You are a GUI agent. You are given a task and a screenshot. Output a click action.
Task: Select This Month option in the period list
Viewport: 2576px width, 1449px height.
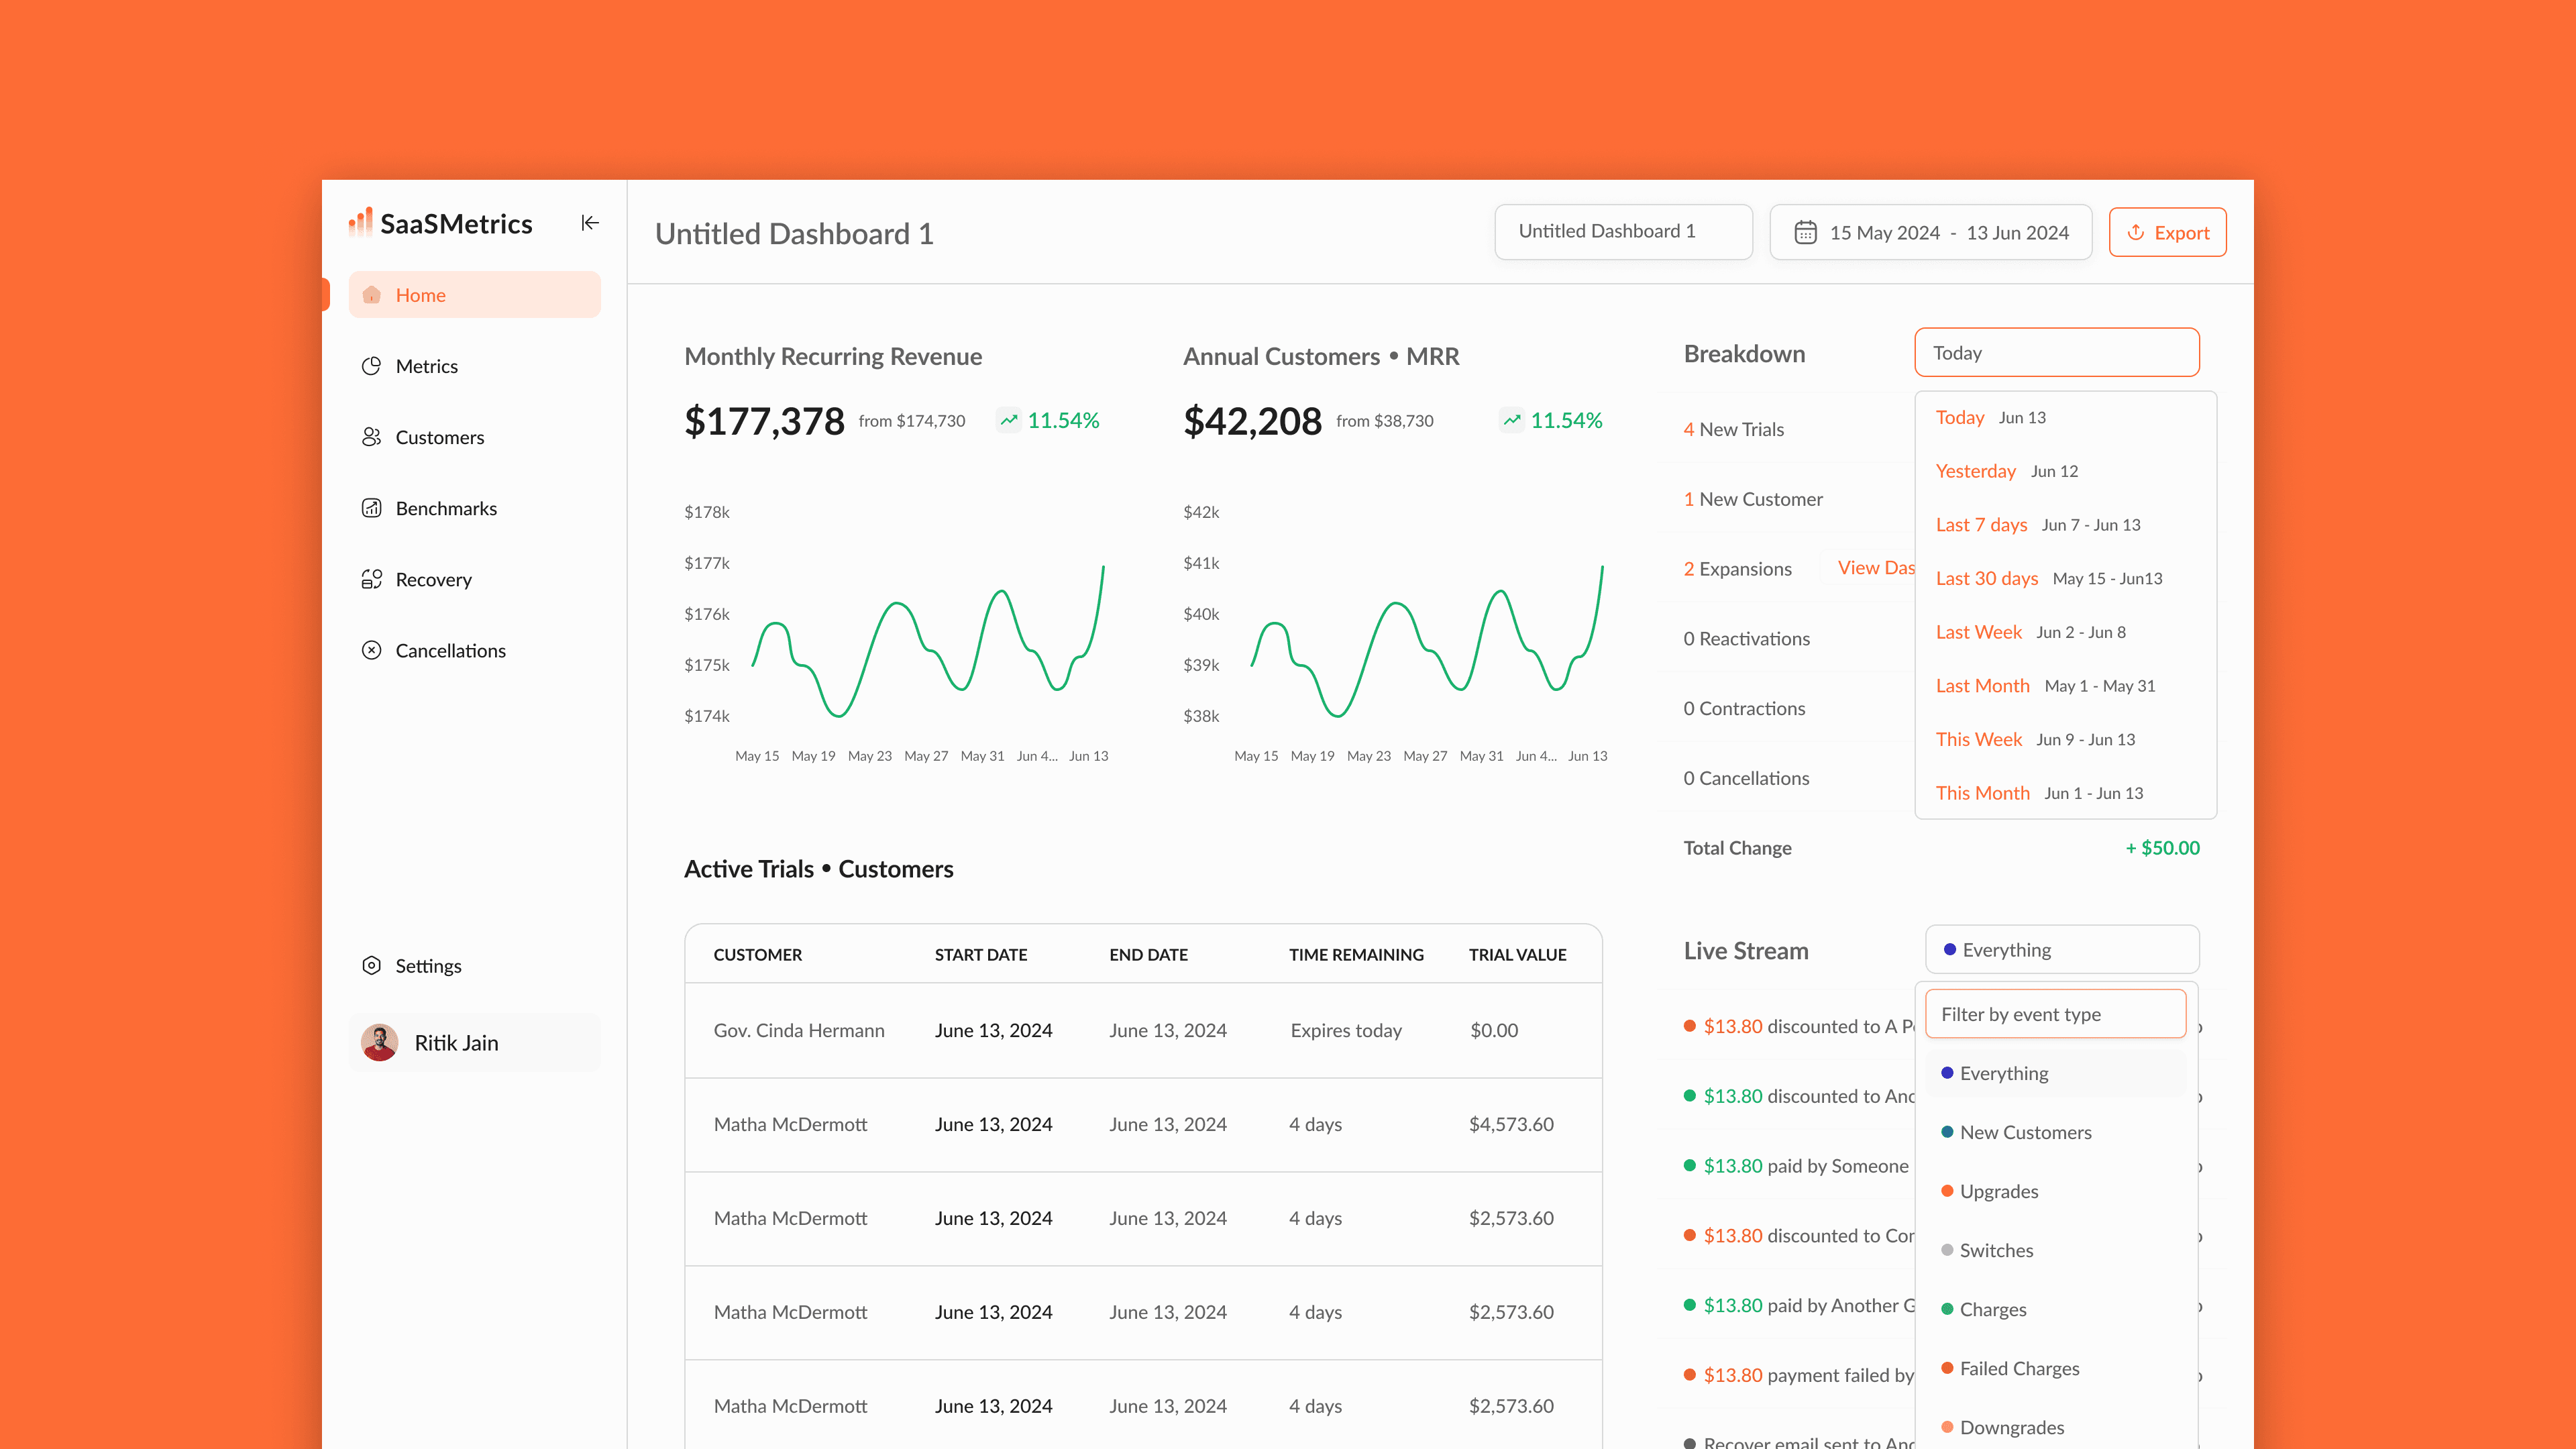point(1982,793)
